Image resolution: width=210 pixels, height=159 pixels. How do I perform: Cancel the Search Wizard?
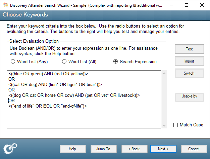coord(194,149)
